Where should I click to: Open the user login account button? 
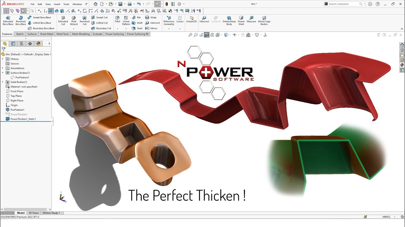[370, 4]
